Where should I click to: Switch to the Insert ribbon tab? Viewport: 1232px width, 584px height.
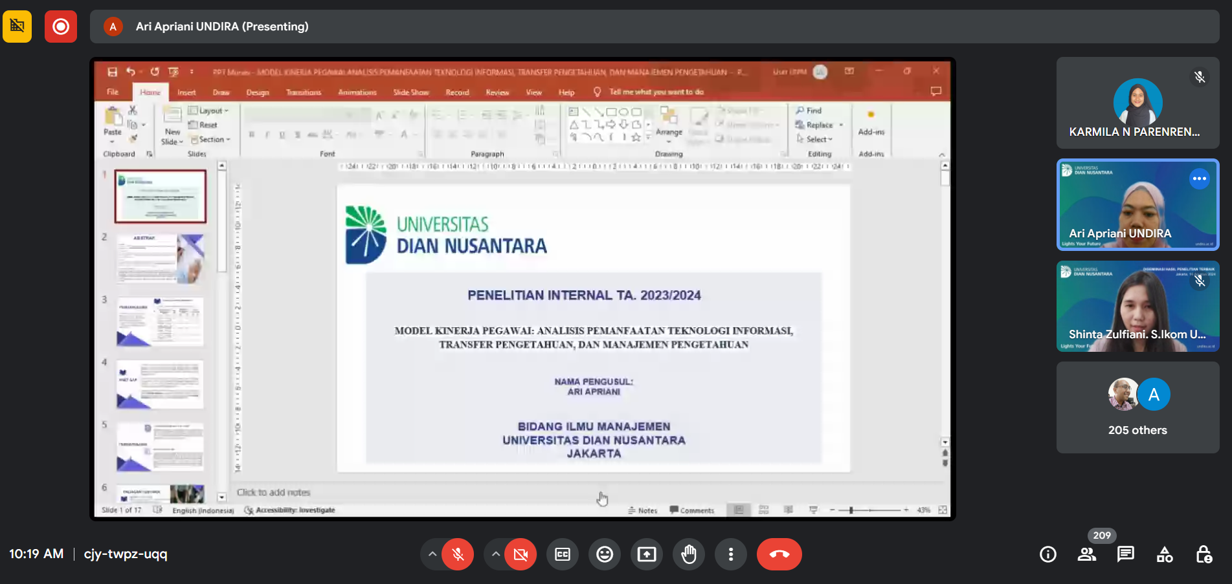[186, 92]
